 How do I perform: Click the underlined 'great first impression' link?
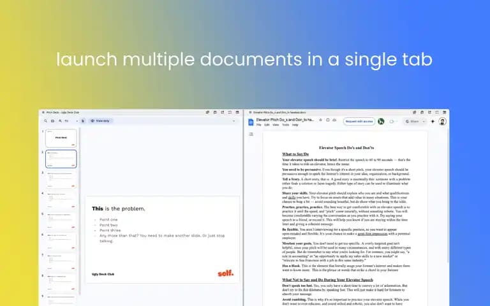[x=373, y=233]
